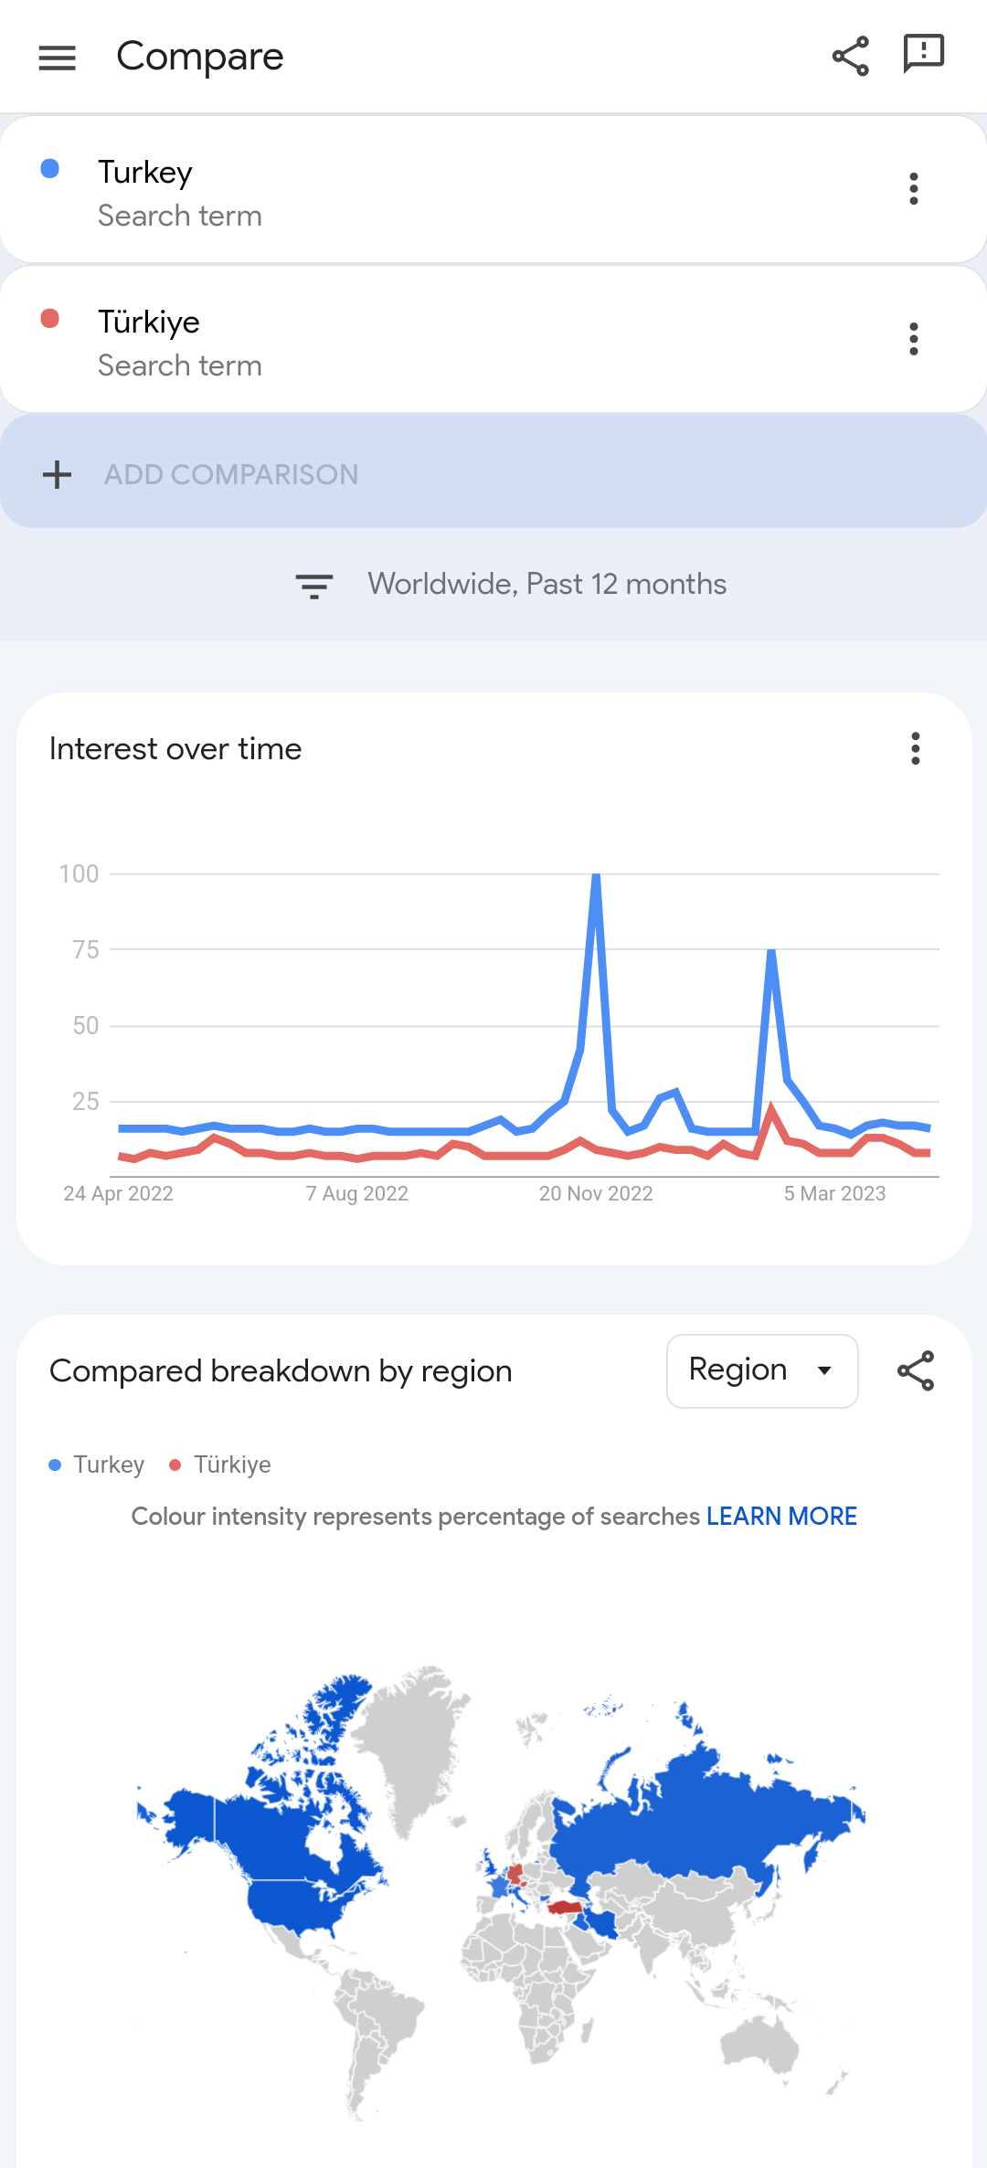Click the Türkiye legend entry above map
Viewport: 987px width, 2168px height.
click(221, 1465)
